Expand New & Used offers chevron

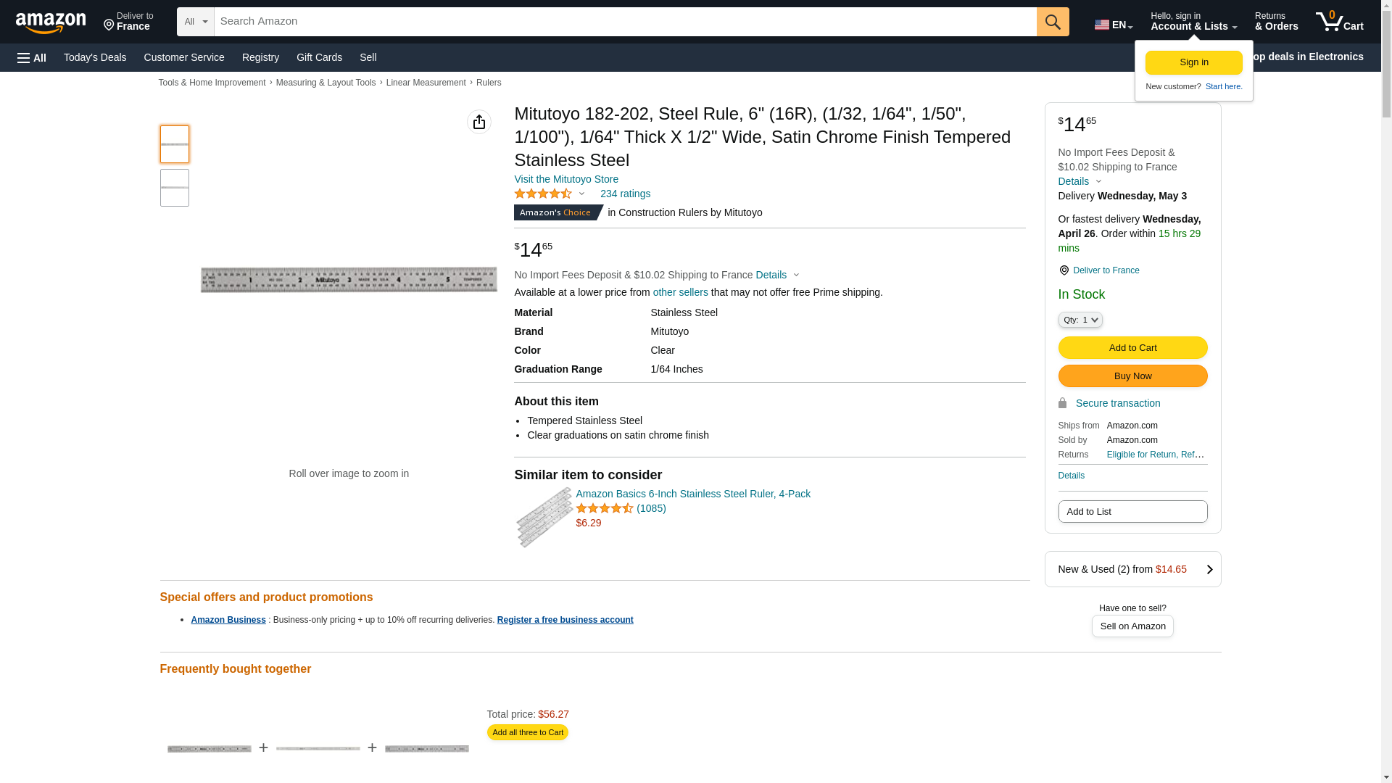click(x=1209, y=569)
